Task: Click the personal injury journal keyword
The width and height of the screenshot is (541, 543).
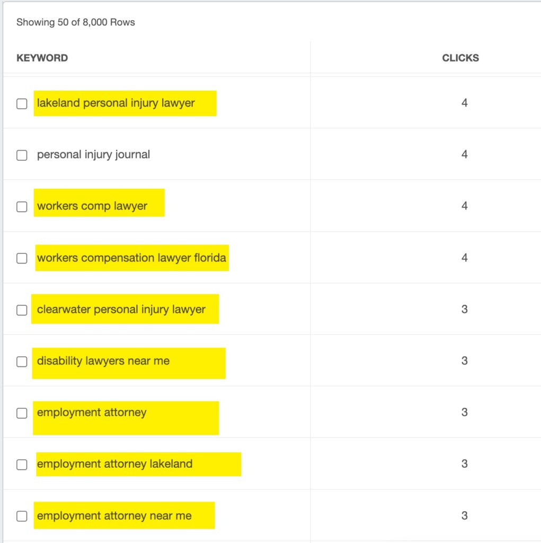Action: point(93,155)
